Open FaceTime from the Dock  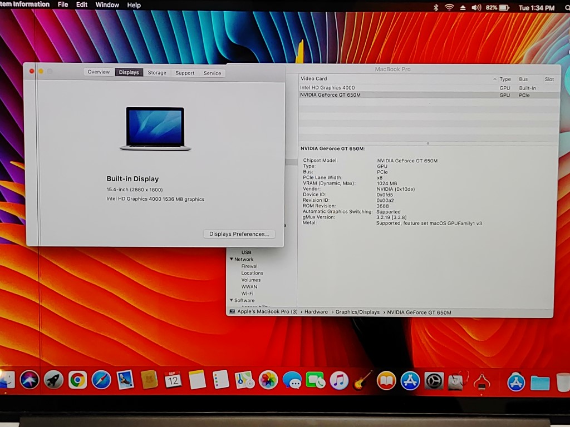[x=316, y=380]
